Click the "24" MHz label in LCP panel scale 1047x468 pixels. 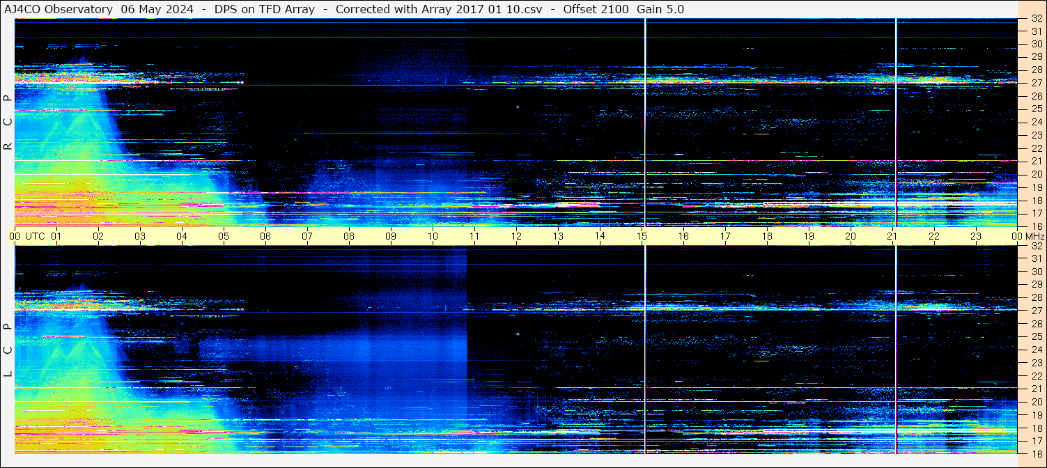click(1036, 350)
